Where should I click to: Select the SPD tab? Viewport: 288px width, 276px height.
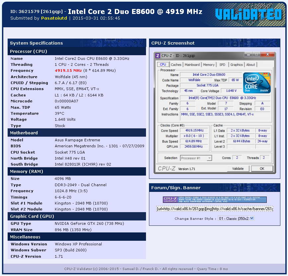coord(222,65)
